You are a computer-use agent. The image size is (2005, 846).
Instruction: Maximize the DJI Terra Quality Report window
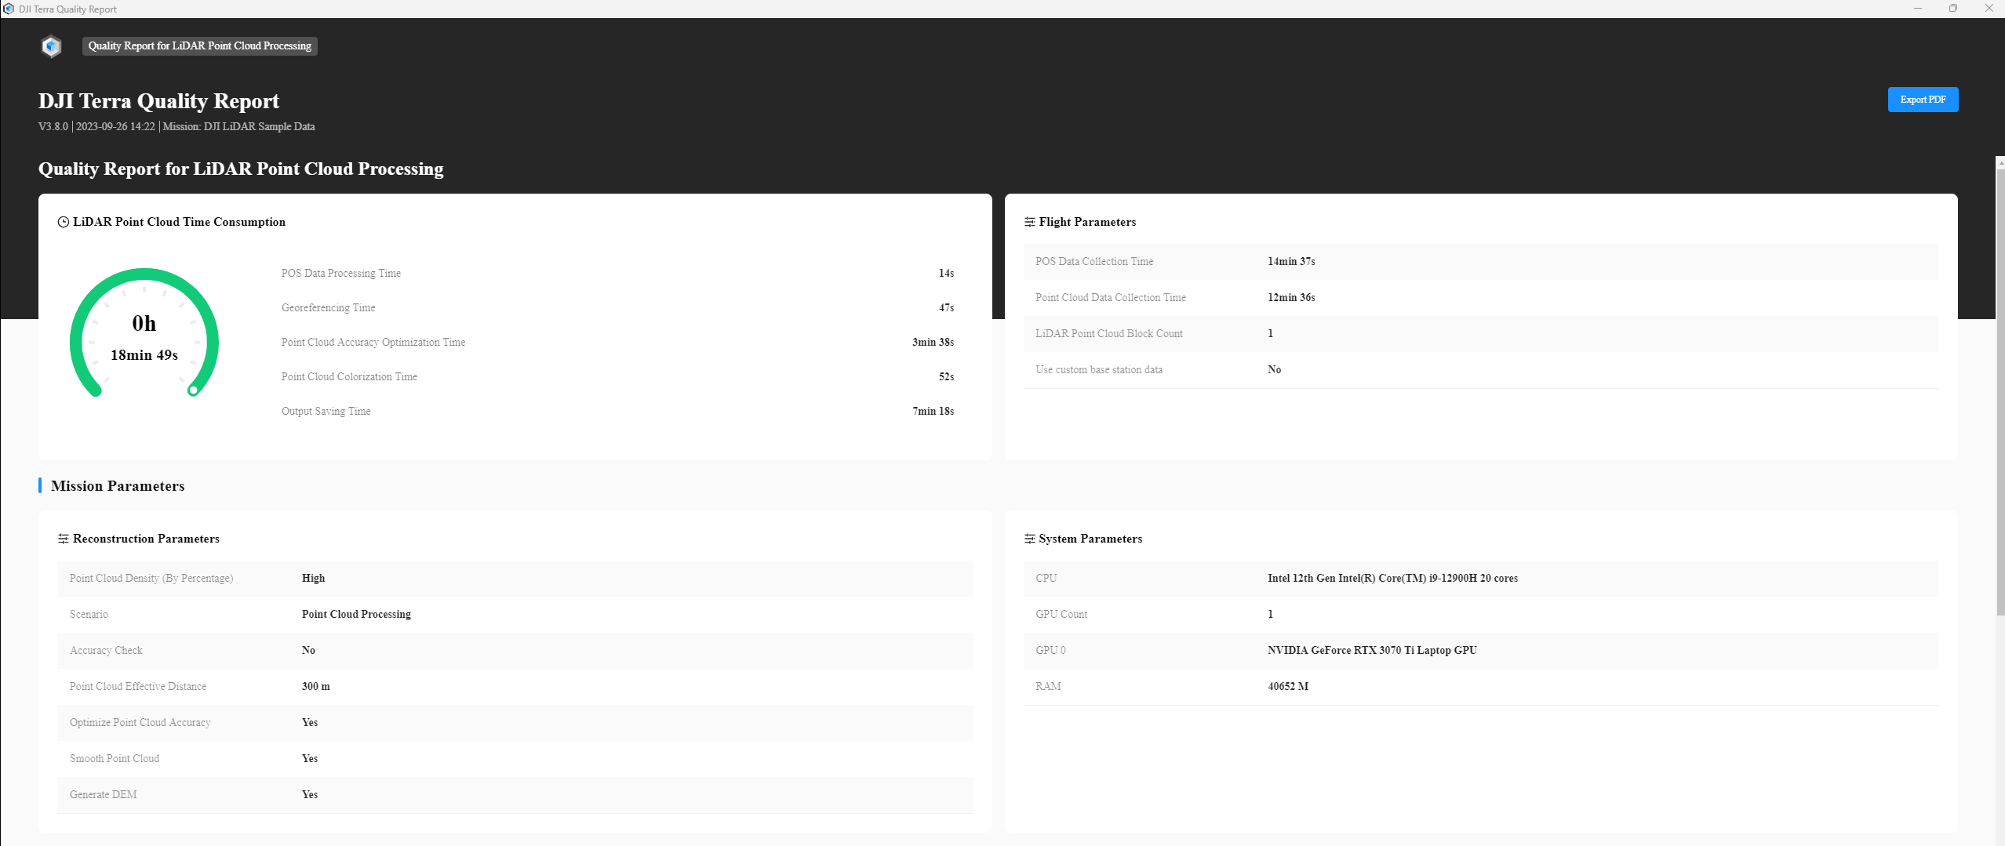pyautogui.click(x=1953, y=9)
